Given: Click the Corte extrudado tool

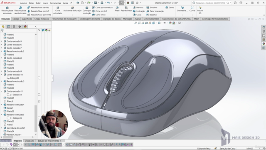Looking at the screenshot, I should point(58,10).
